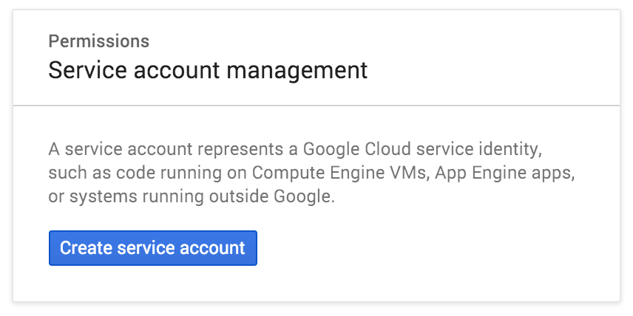This screenshot has width=633, height=316.
Task: Click the word 'Service' in the card title
Action: (87, 71)
